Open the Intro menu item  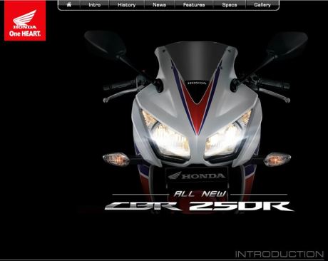[95, 5]
